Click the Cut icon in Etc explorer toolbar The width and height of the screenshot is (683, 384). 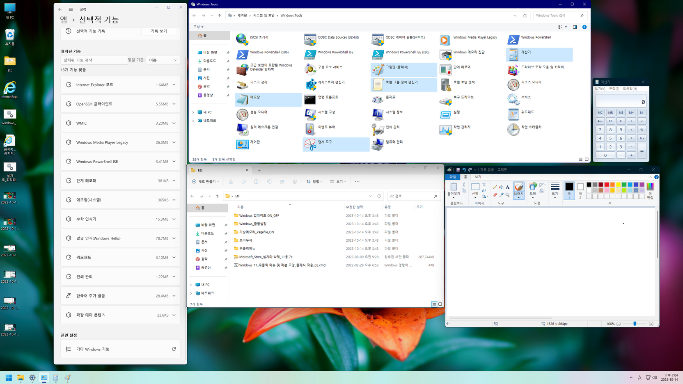[x=231, y=182]
